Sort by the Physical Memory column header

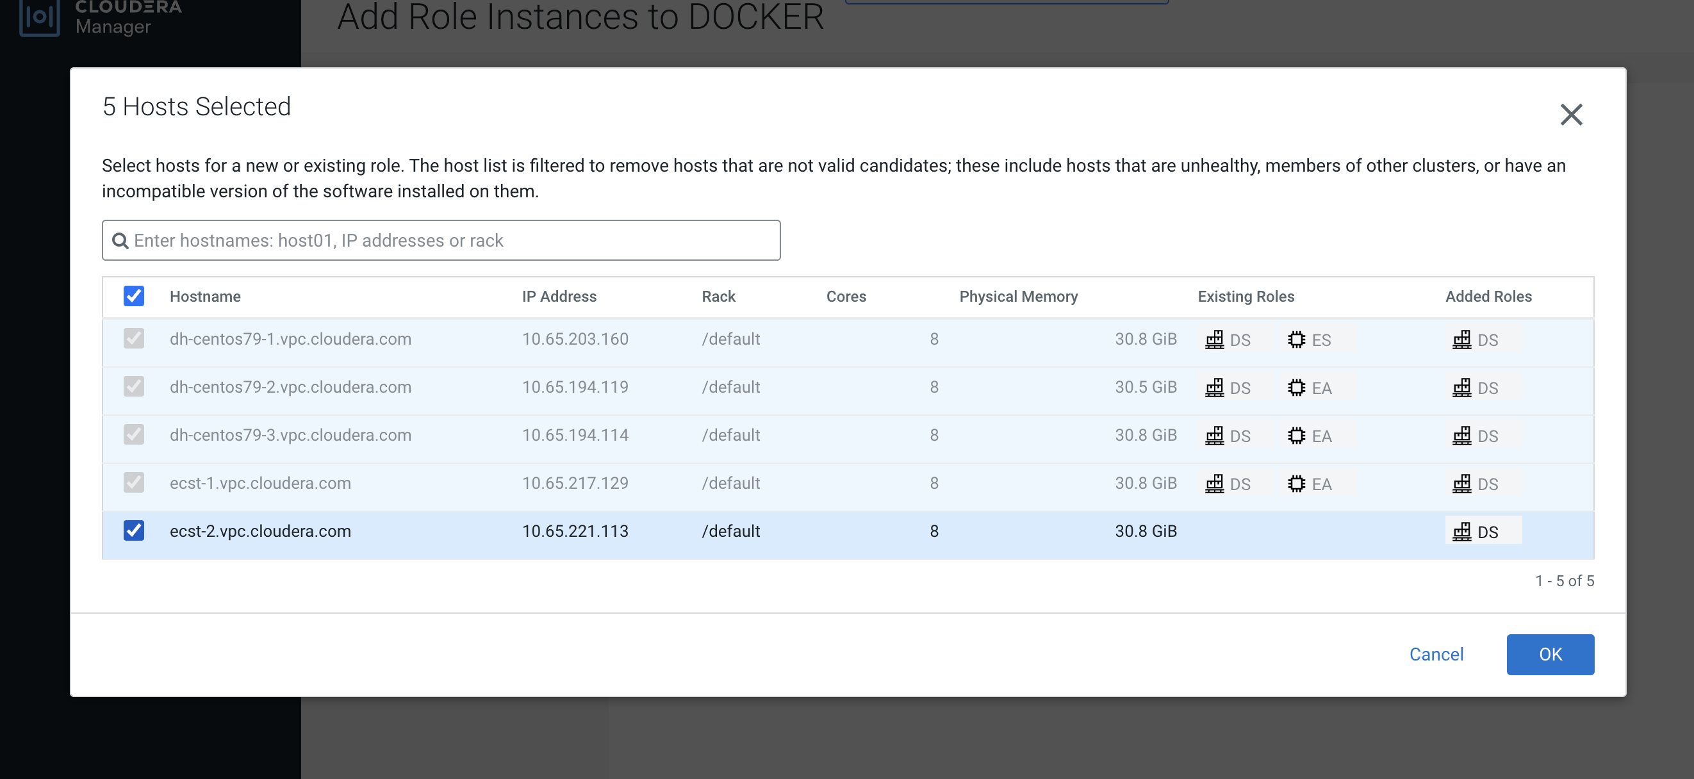1018,297
